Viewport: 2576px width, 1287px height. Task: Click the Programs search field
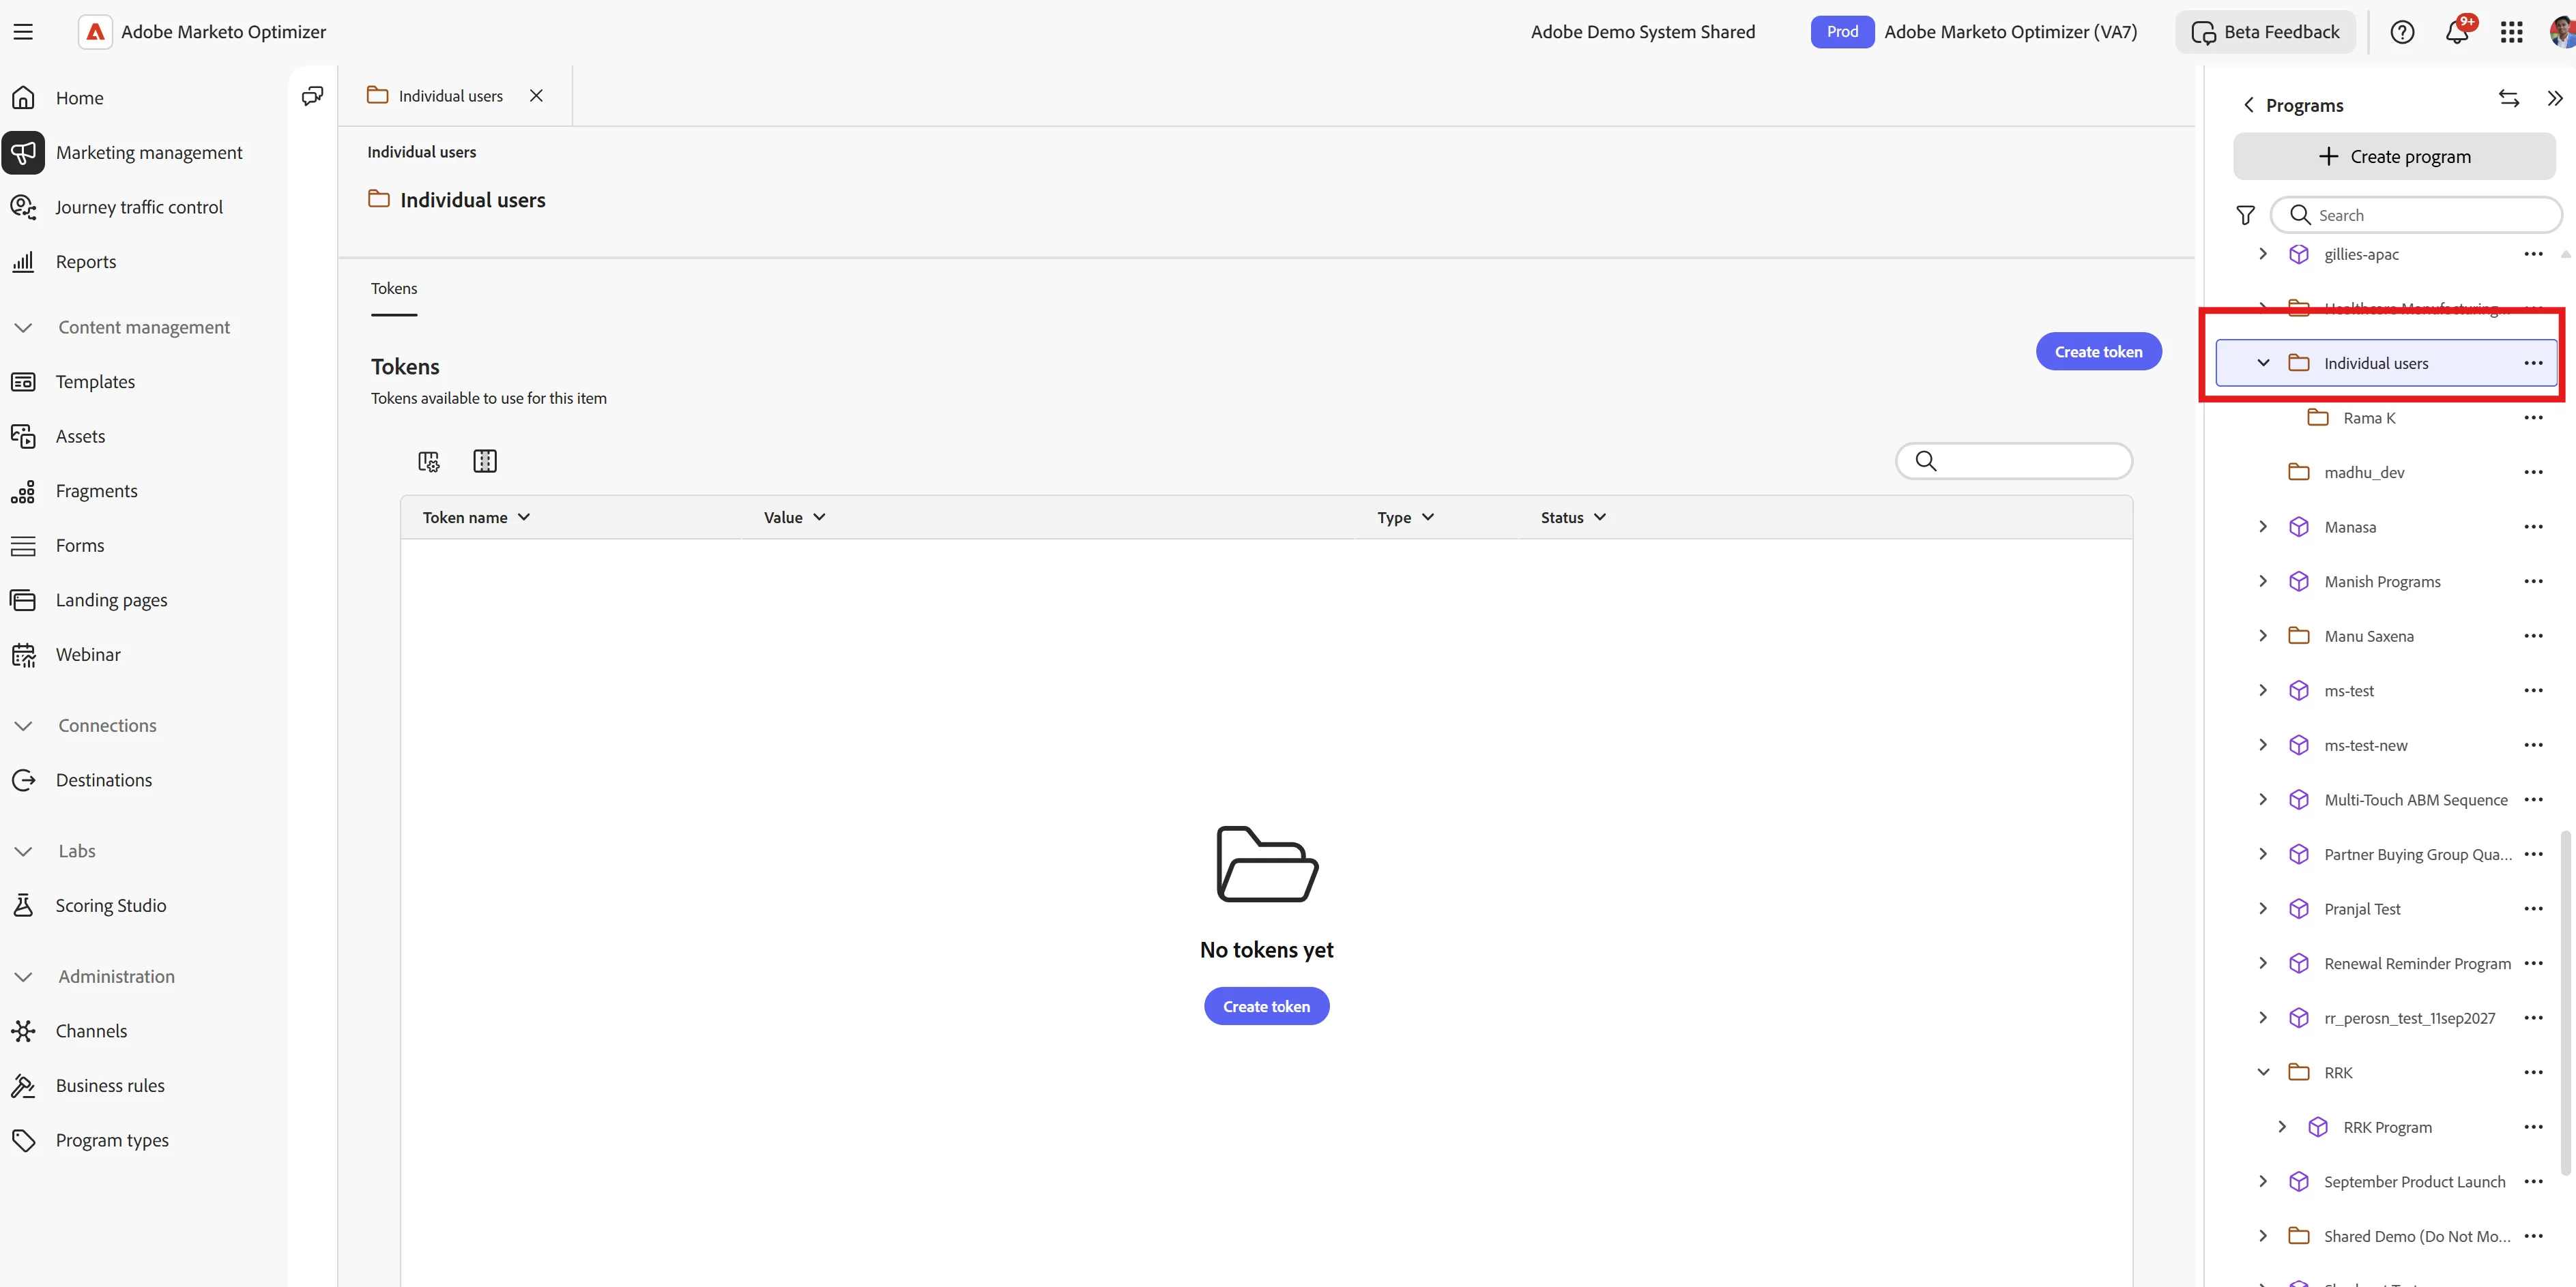[2416, 215]
